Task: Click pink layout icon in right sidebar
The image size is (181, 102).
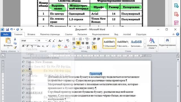Action: [x=176, y=23]
